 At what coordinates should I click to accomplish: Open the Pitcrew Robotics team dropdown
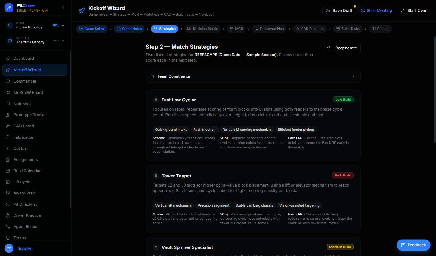[x=36, y=25]
